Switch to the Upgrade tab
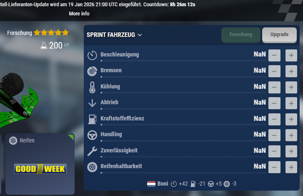The image size is (303, 196). click(279, 34)
